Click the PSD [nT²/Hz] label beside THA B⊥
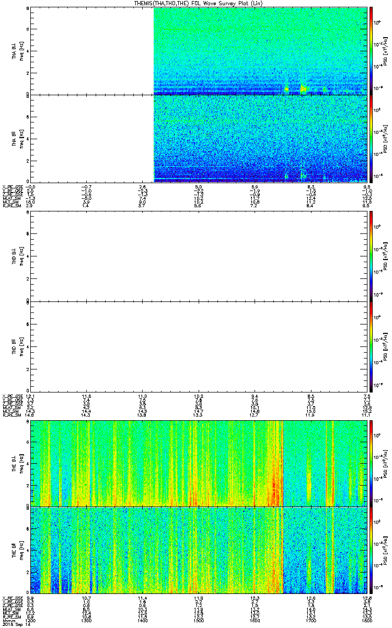The image size is (392, 628). [385, 51]
